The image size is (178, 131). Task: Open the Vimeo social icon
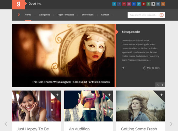click(x=138, y=4)
